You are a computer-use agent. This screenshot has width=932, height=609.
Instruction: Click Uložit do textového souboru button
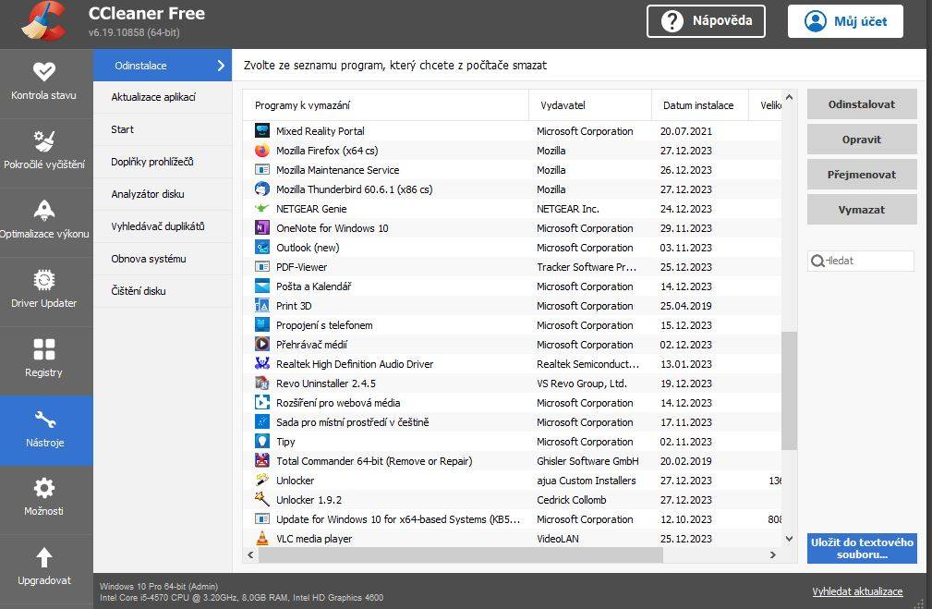click(862, 548)
